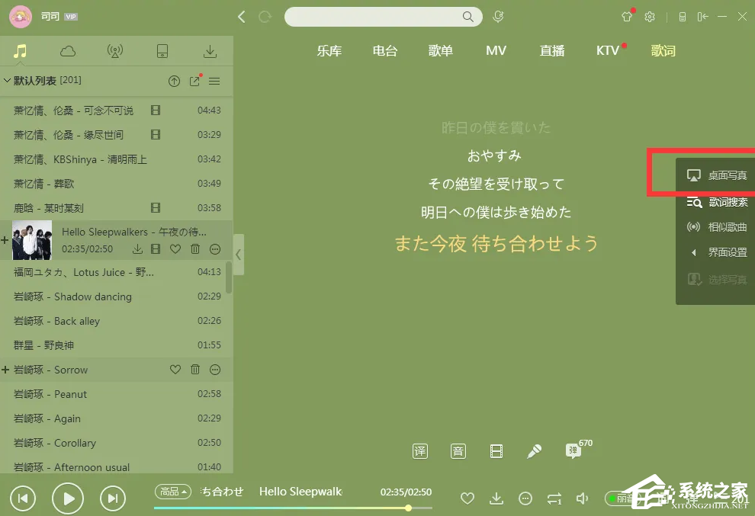Viewport: 755px width, 516px height.
Task: Switch to mini mode icon
Action: point(702,17)
